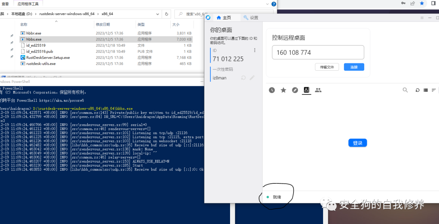Click the first quick access pin
The image size is (439, 224).
click(12, 36)
